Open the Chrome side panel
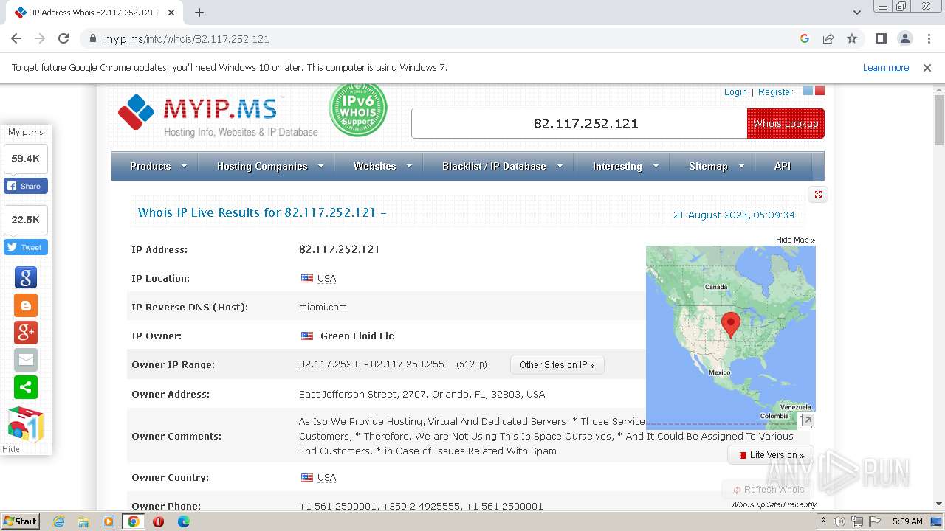 click(x=882, y=39)
